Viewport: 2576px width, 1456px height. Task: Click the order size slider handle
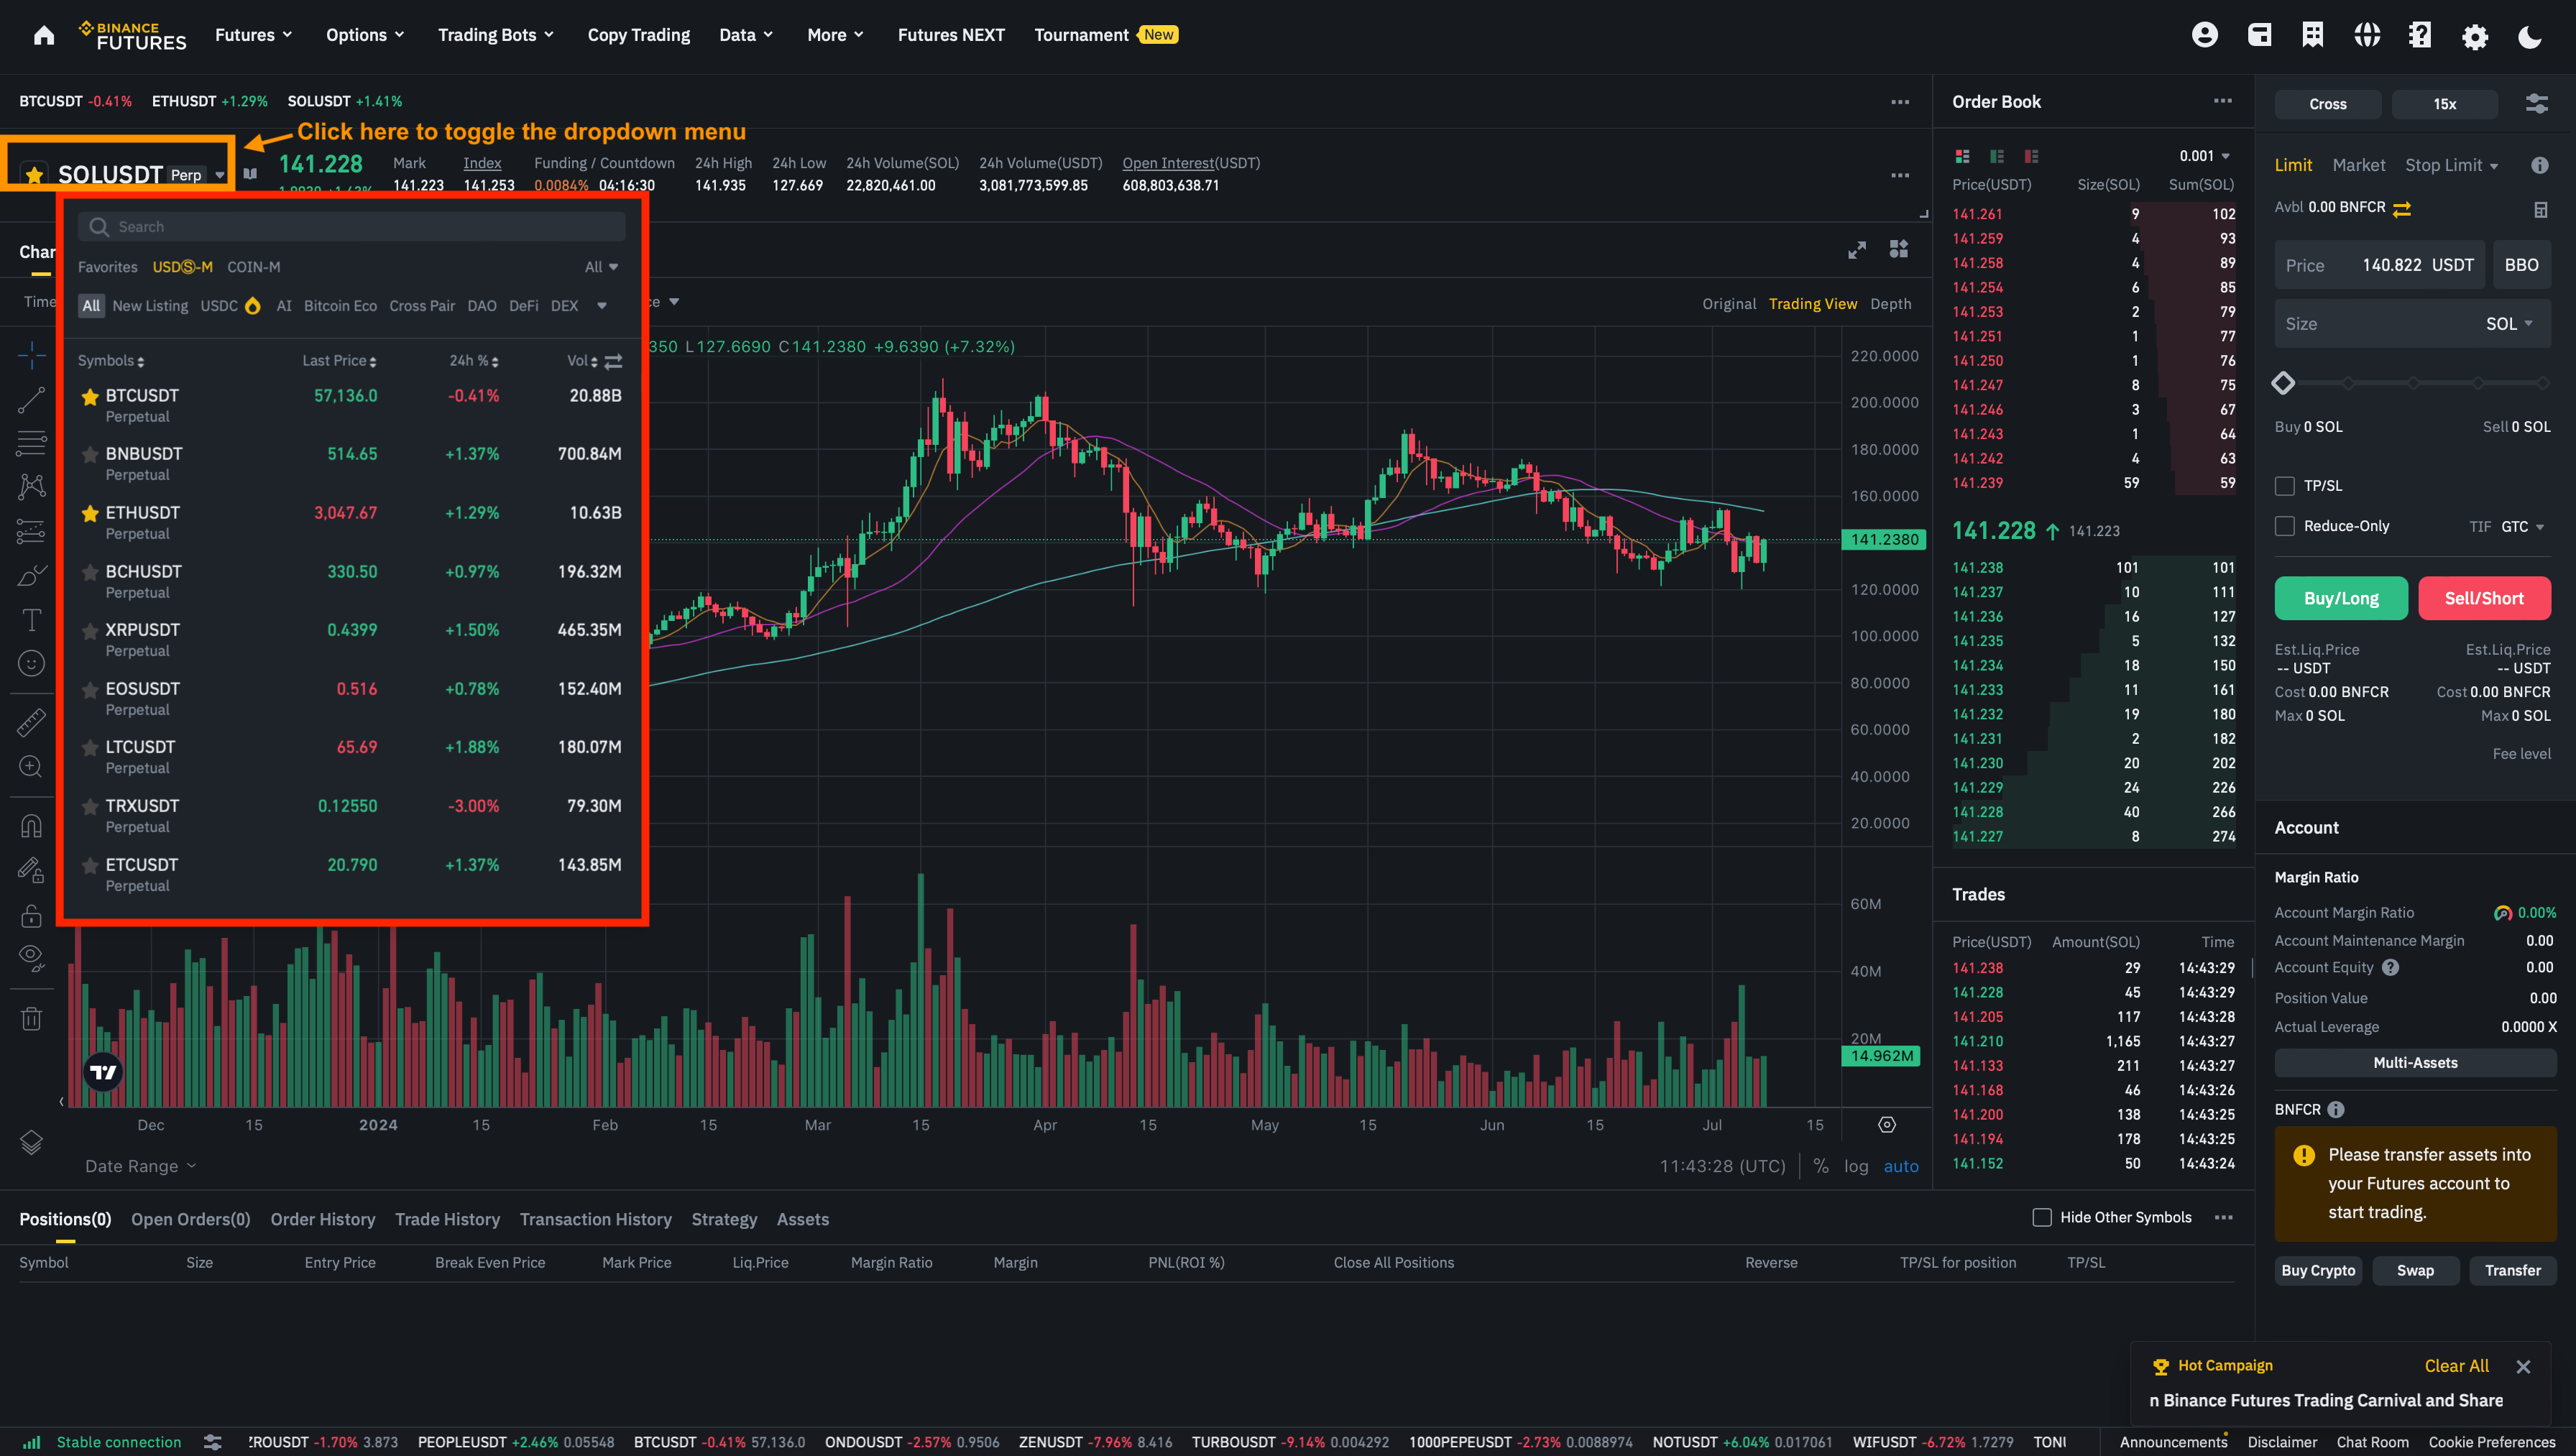[2283, 383]
